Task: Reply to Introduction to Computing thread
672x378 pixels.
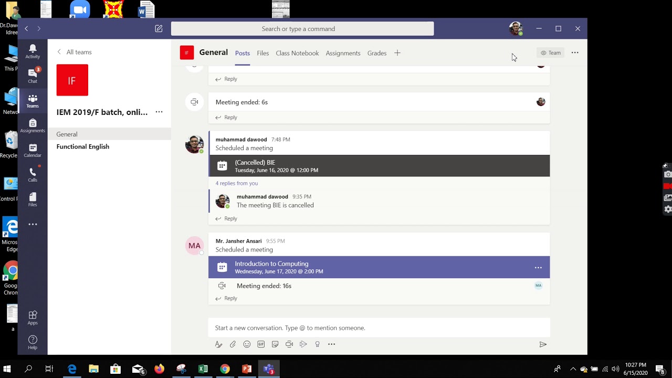Action: (x=226, y=298)
